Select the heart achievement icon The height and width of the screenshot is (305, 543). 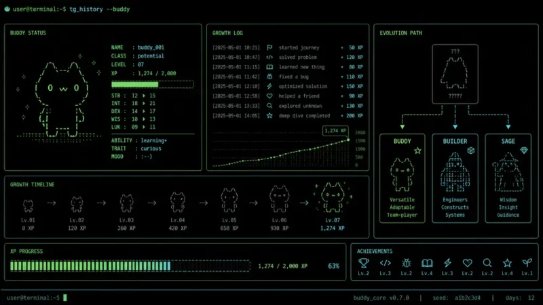pos(467,263)
